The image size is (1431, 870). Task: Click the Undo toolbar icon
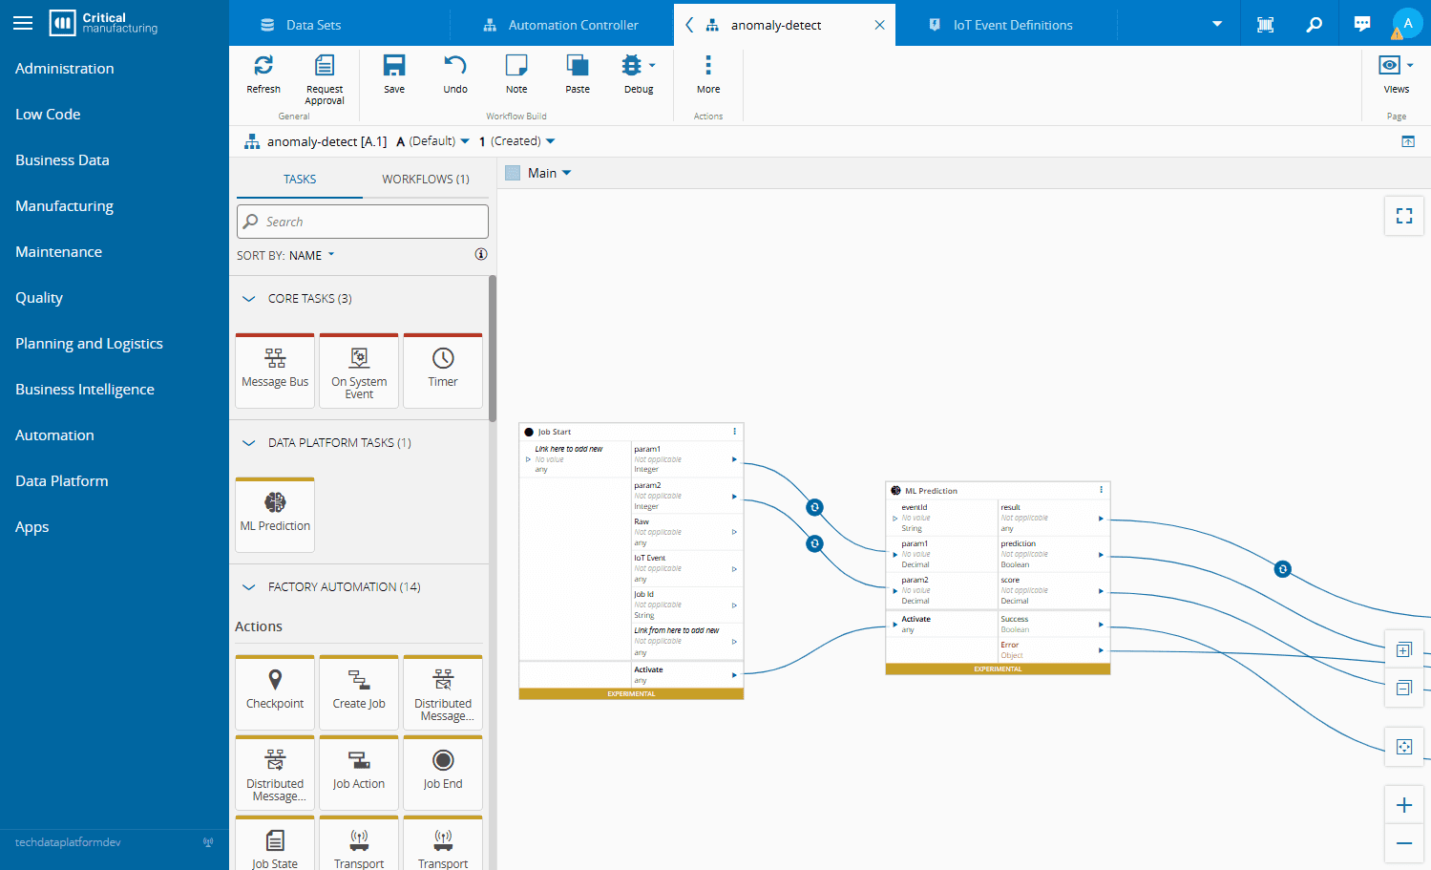454,74
